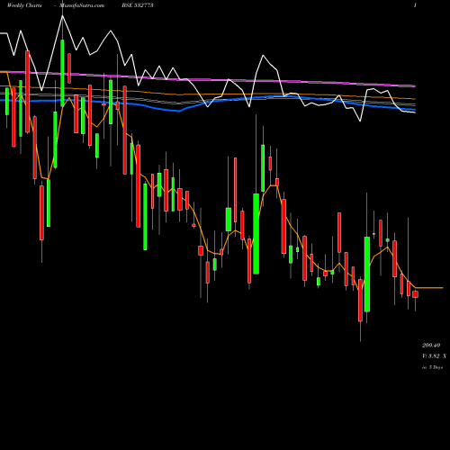Click the last red candle at chart end
Screen dimensions: 450x450
pyautogui.click(x=415, y=294)
